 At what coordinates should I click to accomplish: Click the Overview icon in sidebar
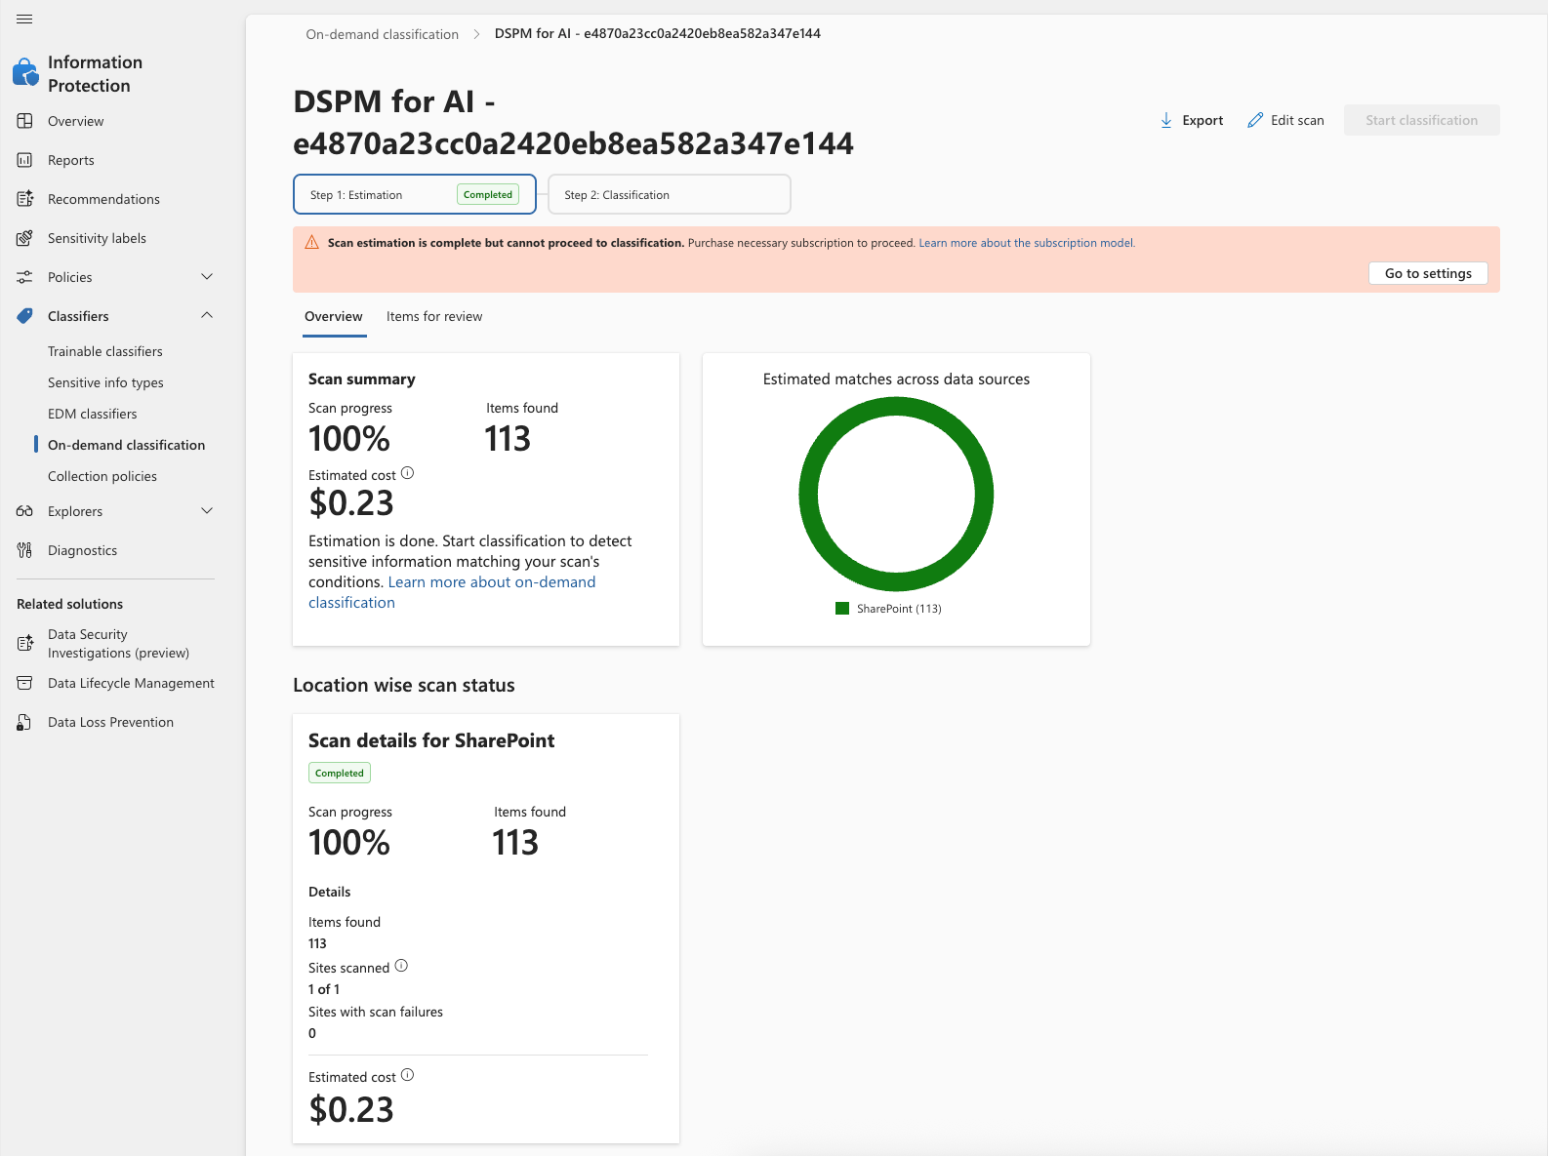(x=25, y=121)
